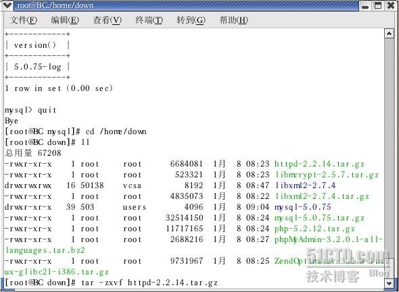This screenshot has width=399, height=292.
Task: Click the version() column header
Action: coord(35,45)
